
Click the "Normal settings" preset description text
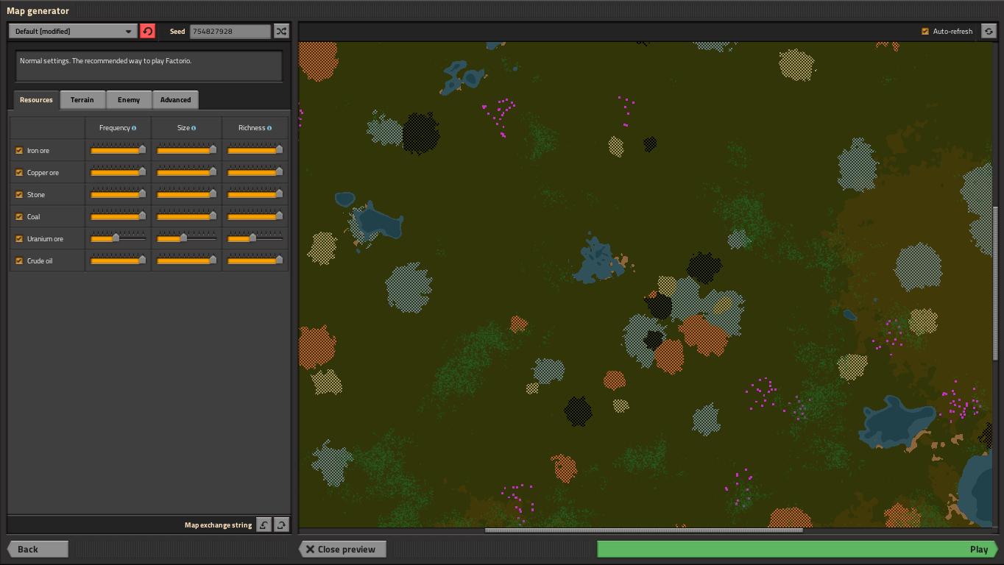[105, 61]
